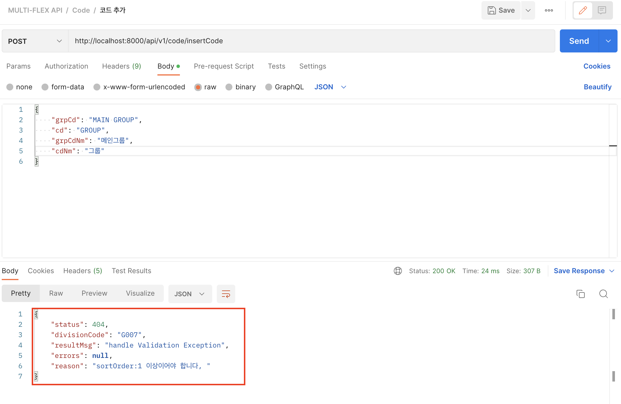Open the comments icon in header
Viewport: 621px width, 404px height.
tap(602, 10)
